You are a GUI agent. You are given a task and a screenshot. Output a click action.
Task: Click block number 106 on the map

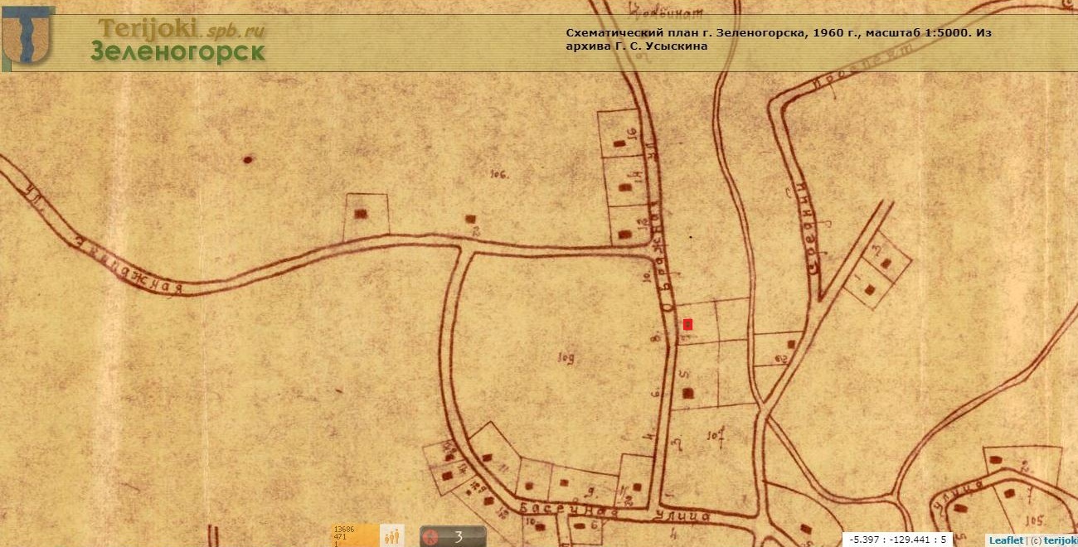tap(498, 173)
